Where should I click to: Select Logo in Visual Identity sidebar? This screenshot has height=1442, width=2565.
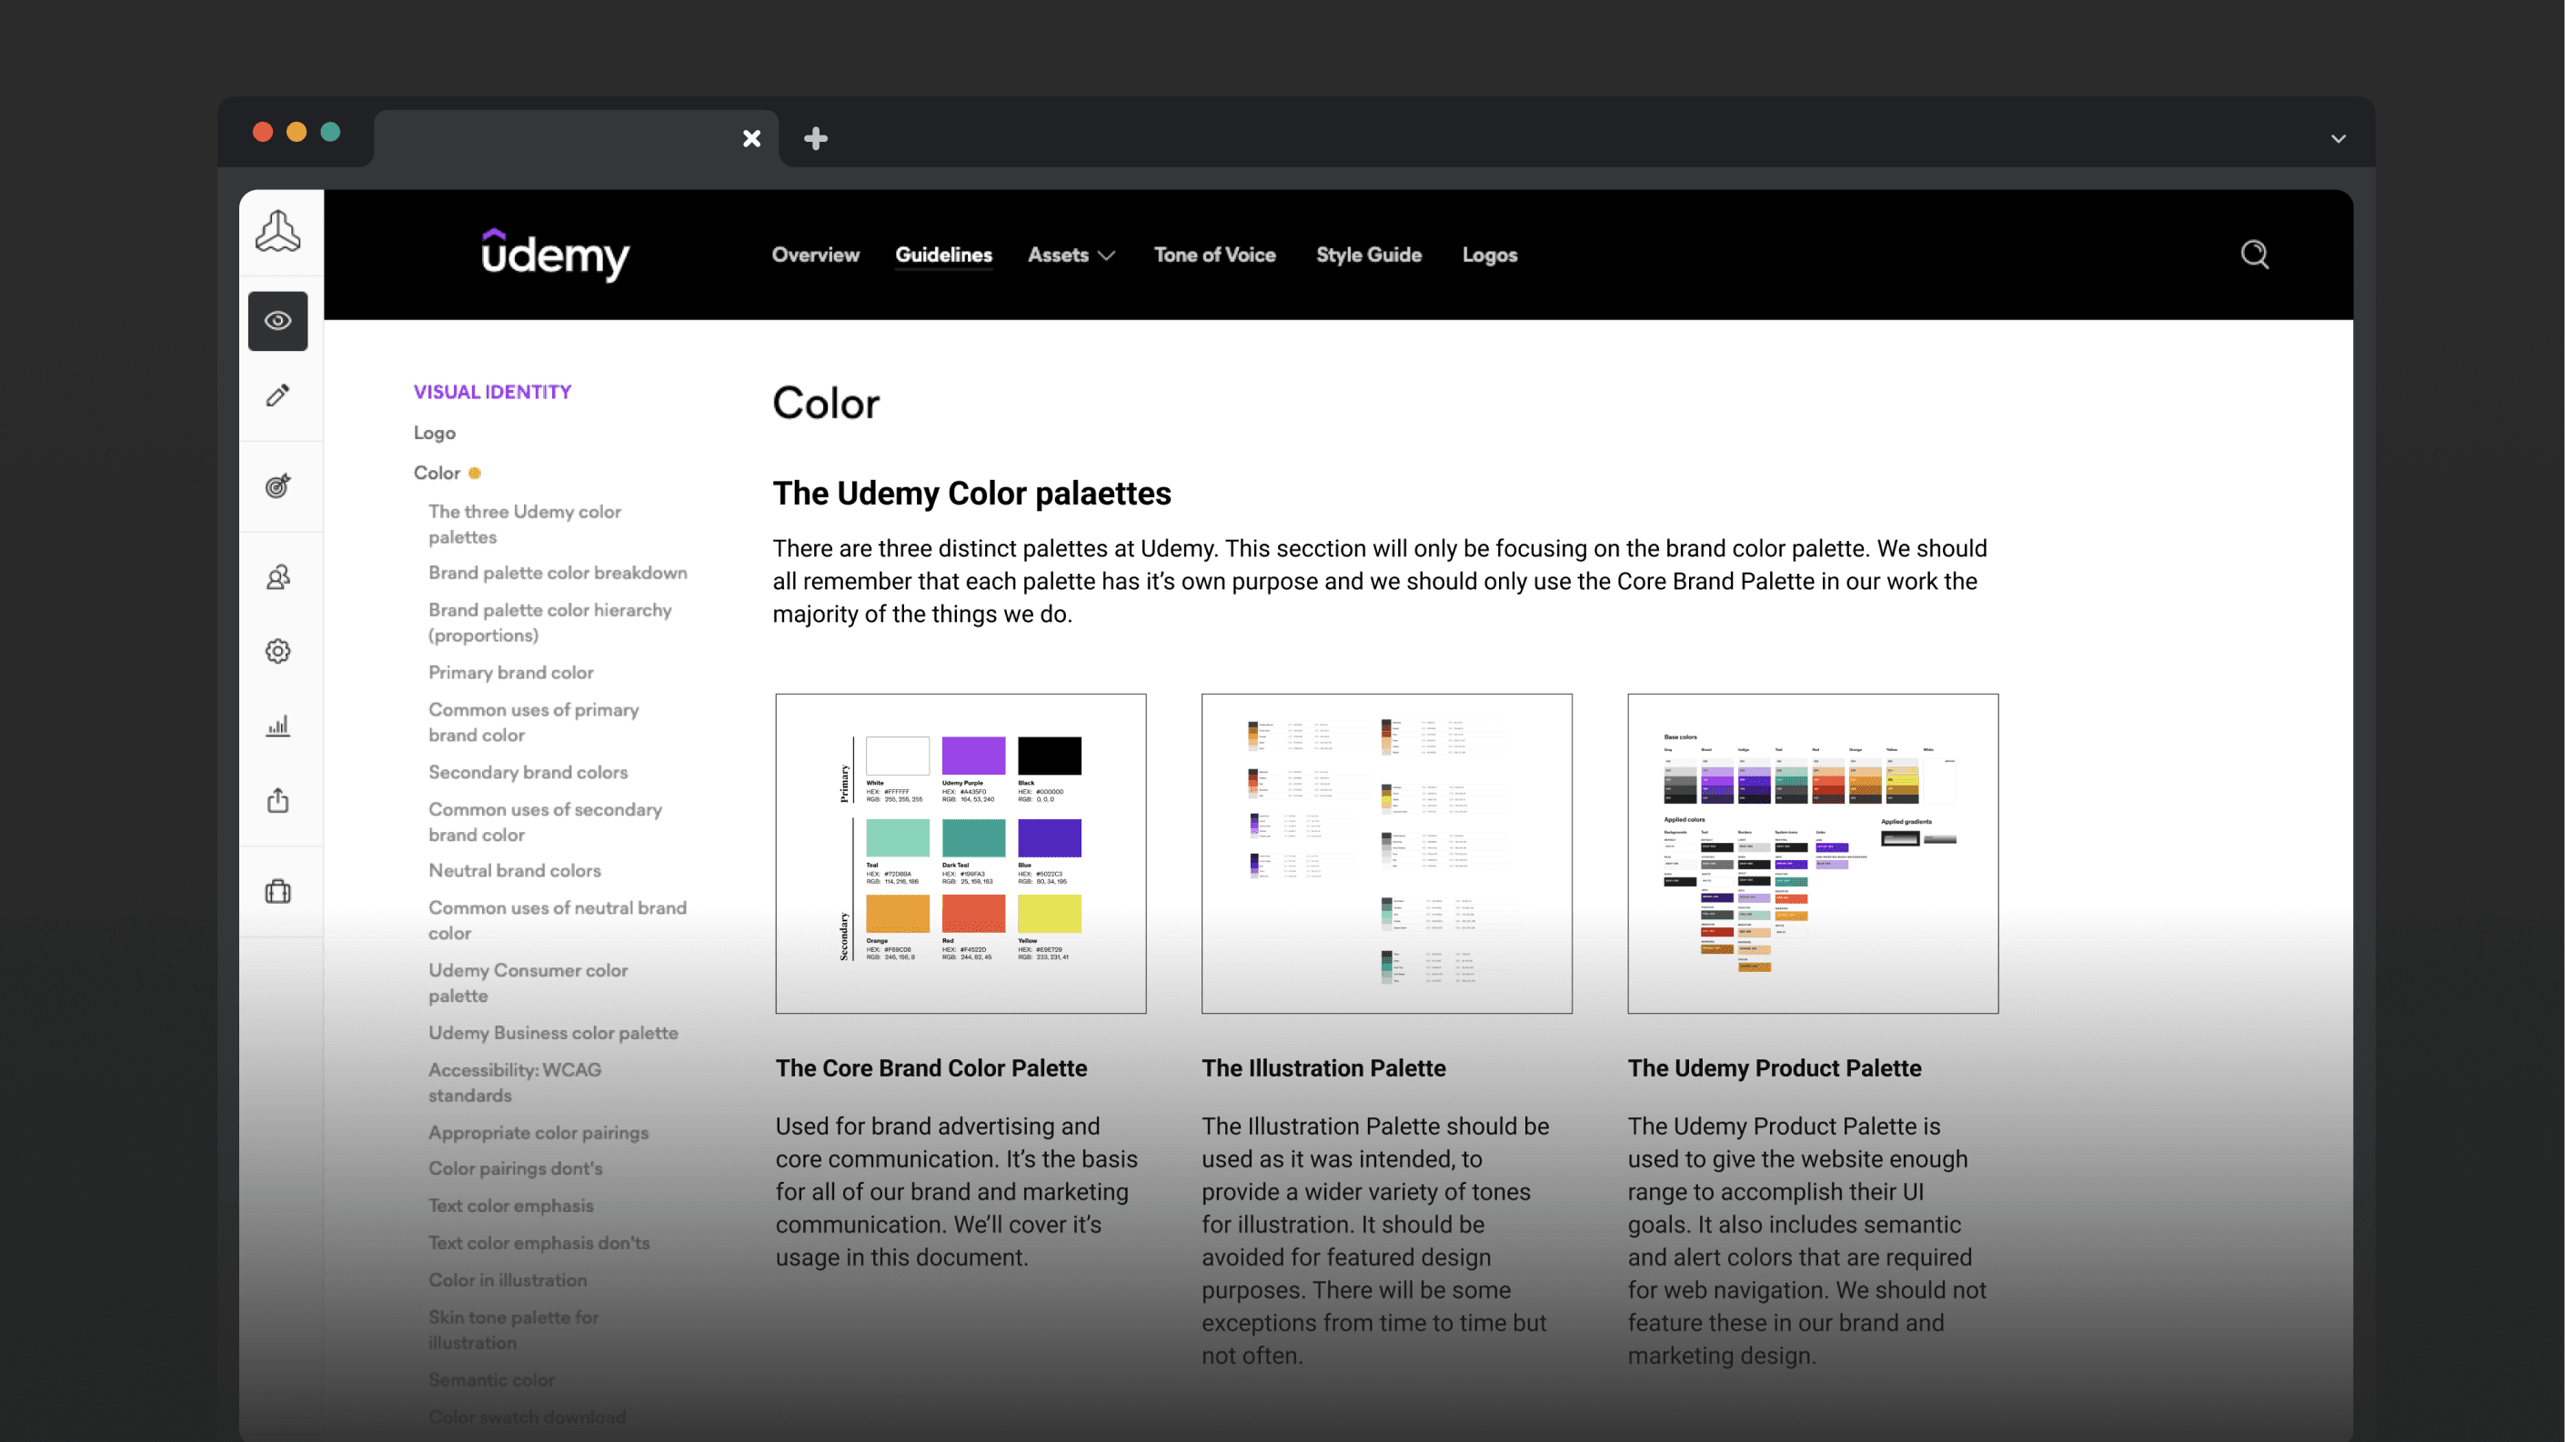(x=434, y=433)
